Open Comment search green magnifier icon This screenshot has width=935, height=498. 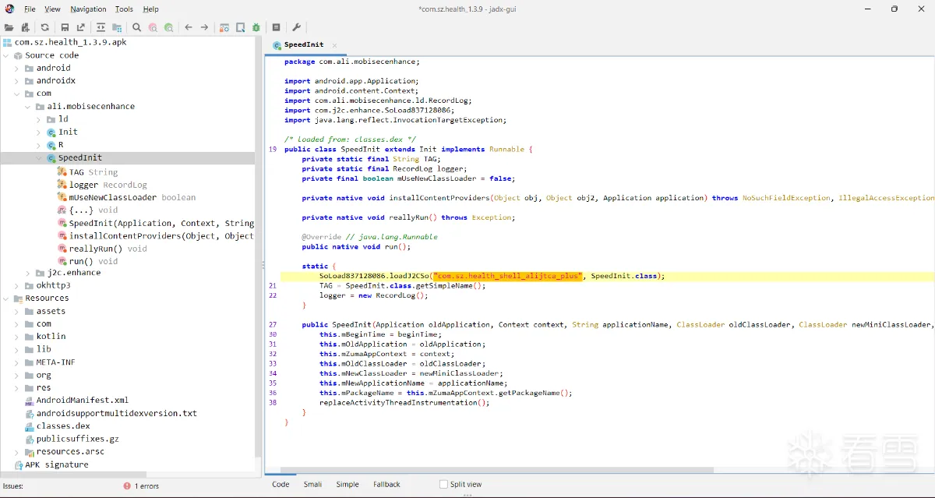[168, 27]
